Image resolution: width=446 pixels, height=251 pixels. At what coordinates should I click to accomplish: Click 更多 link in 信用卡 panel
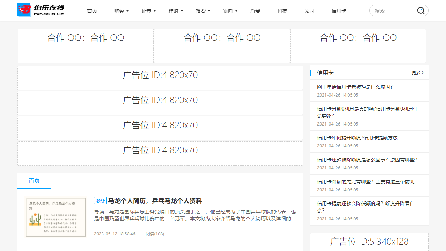(x=417, y=73)
